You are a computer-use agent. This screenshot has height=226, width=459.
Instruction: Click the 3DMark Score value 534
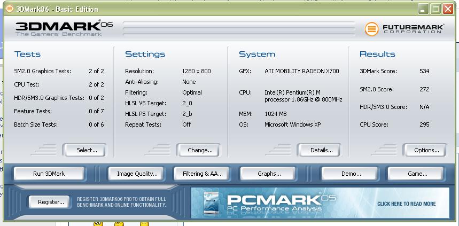(x=424, y=71)
